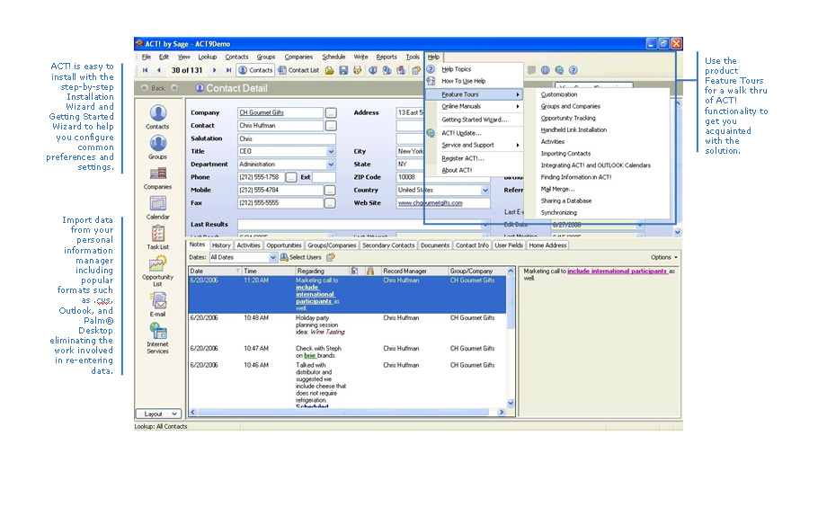Open the Options dropdown in Notes tab

664,257
